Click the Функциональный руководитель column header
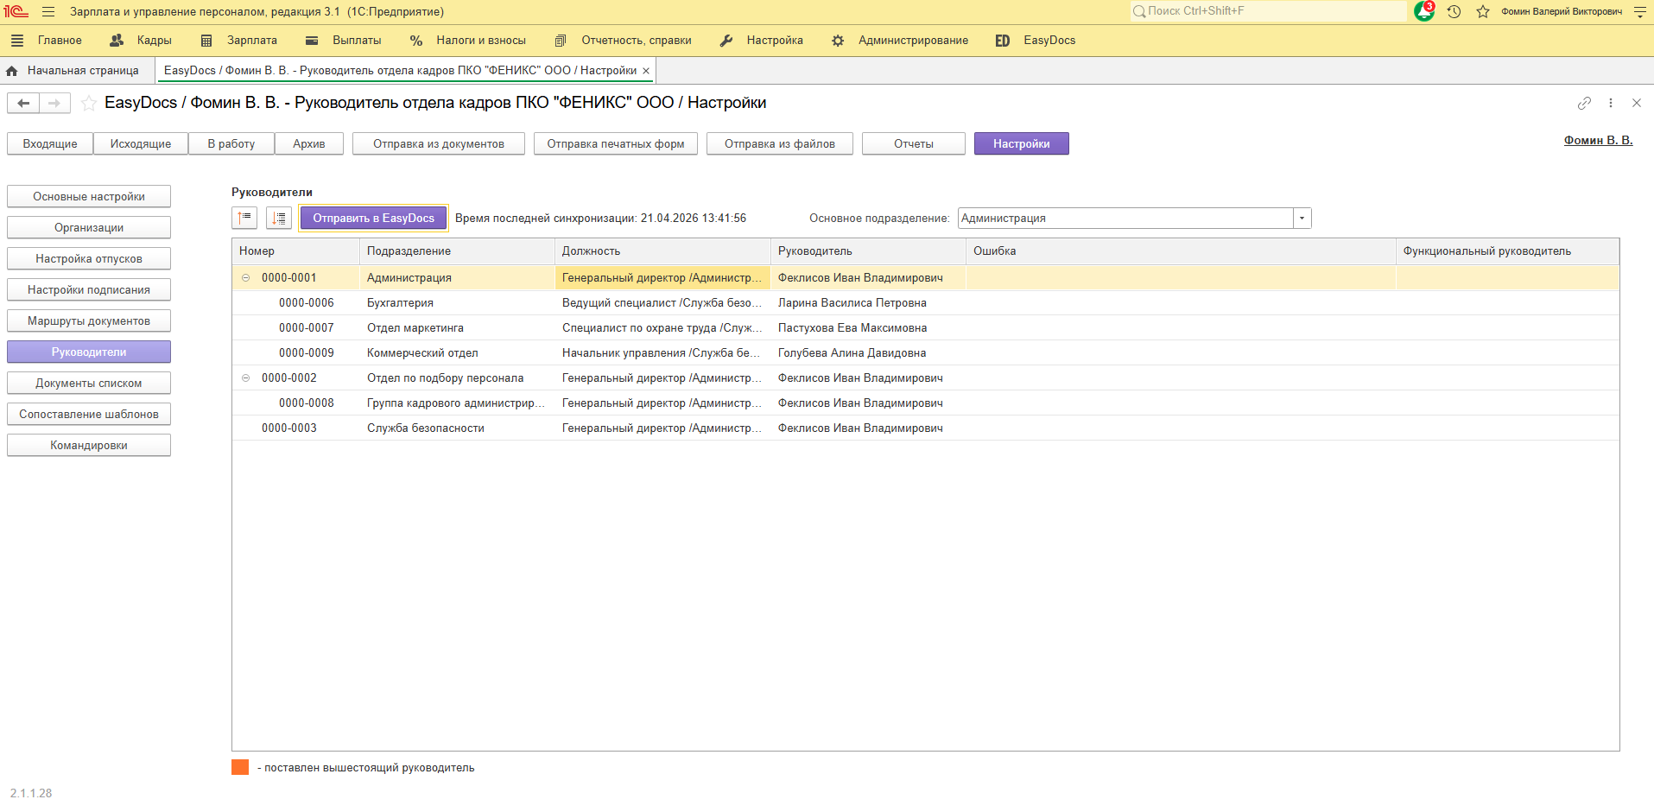 [1507, 251]
